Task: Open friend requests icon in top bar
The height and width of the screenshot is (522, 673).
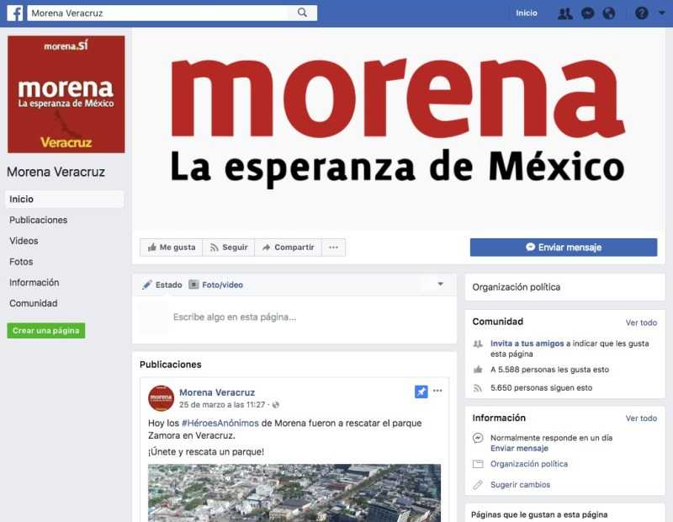Action: (564, 13)
